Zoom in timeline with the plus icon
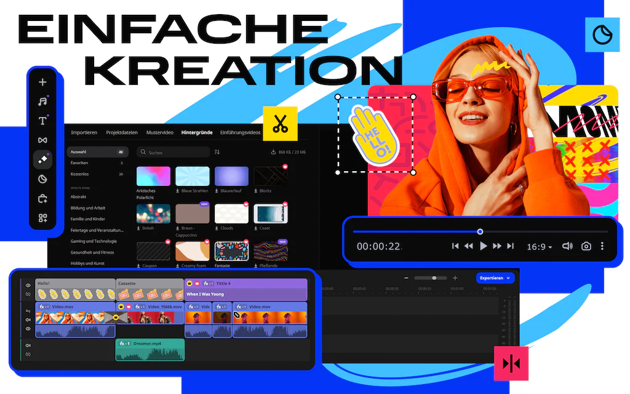This screenshot has width=630, height=394. point(455,278)
